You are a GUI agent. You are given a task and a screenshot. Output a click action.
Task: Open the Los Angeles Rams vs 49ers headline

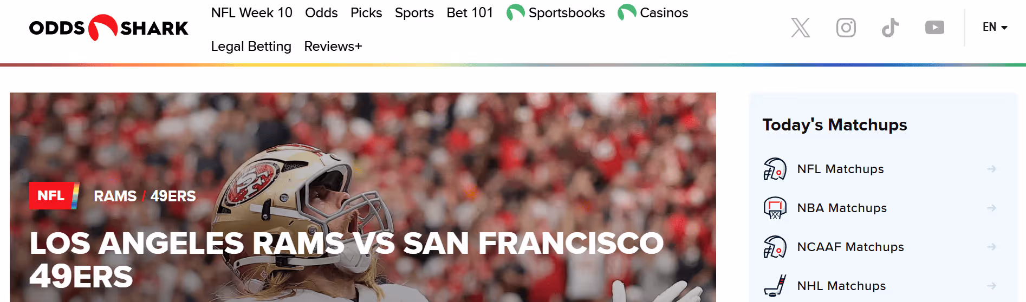pyautogui.click(x=347, y=260)
